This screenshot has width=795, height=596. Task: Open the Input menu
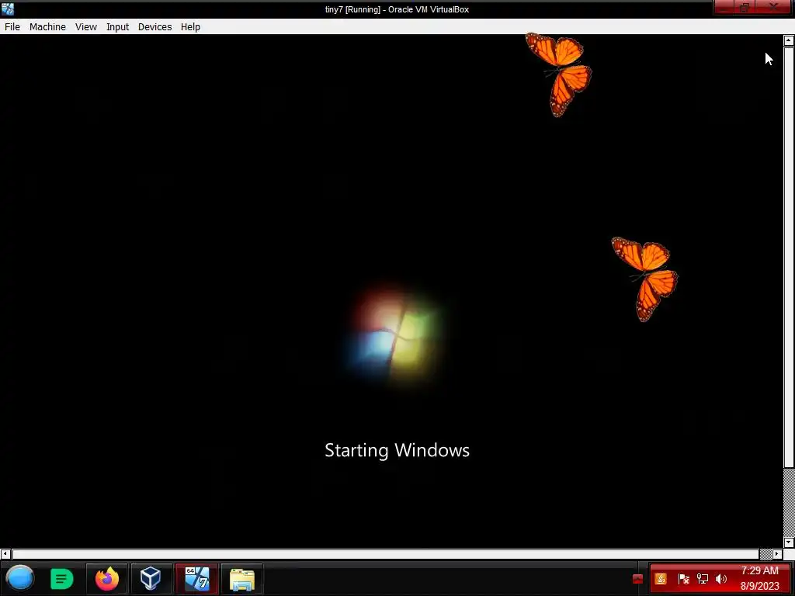coord(117,27)
